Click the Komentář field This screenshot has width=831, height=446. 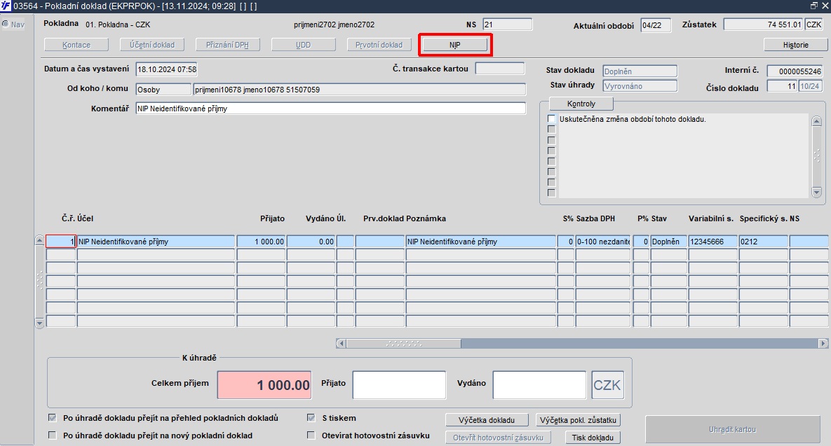[331, 109]
